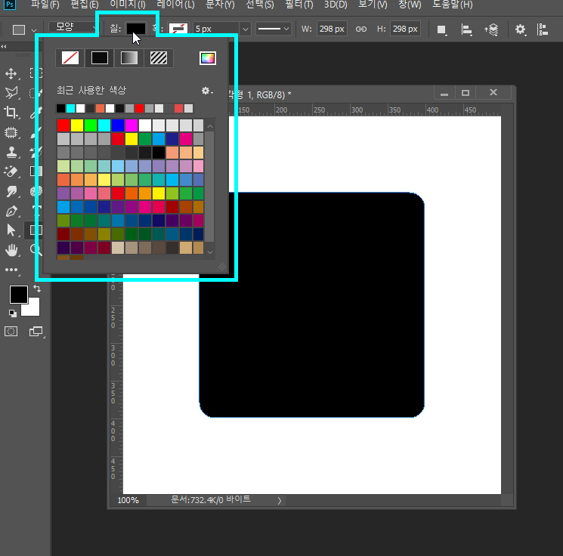Open the path alignment dropdown
The width and height of the screenshot is (563, 556).
[466, 29]
